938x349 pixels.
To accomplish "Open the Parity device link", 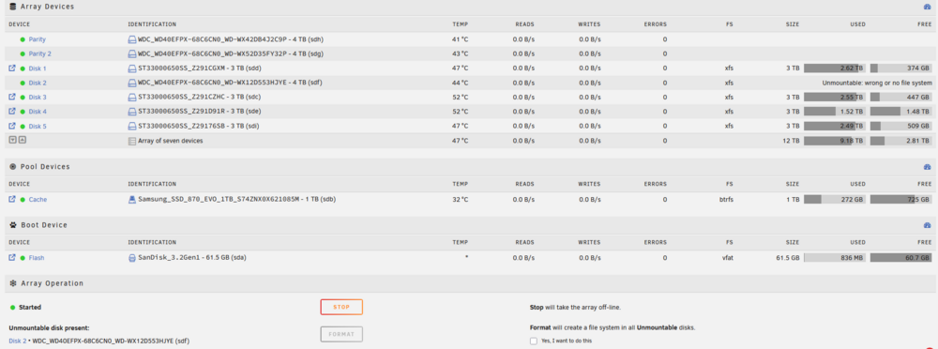I will [x=38, y=39].
